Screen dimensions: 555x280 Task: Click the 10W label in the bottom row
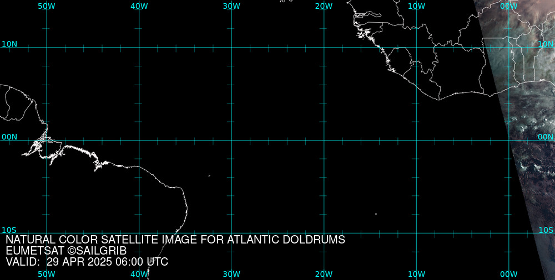click(416, 274)
